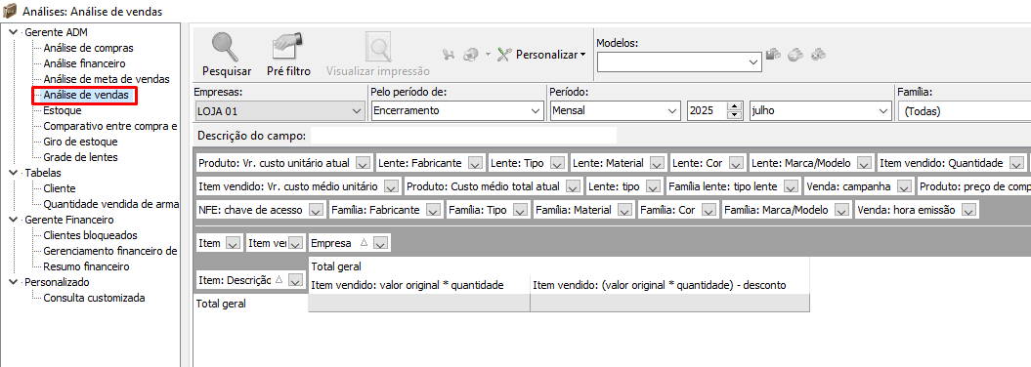The height and width of the screenshot is (367, 1031).
Task: Select Cliente under Tabelas
Action: tap(60, 188)
